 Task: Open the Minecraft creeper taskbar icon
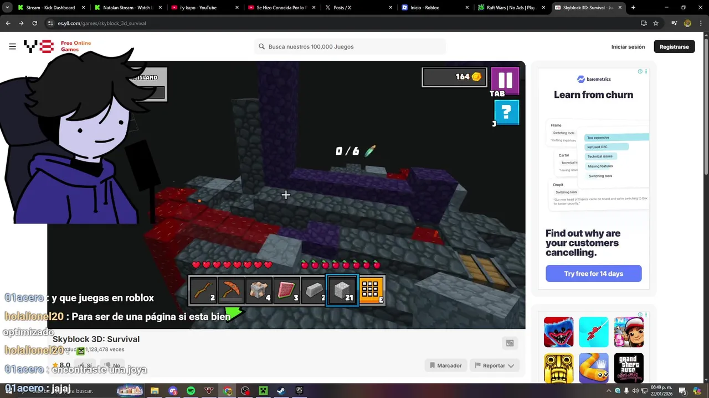pyautogui.click(x=263, y=391)
